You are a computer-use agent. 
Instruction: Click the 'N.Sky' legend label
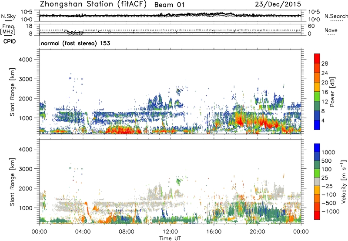(8, 16)
